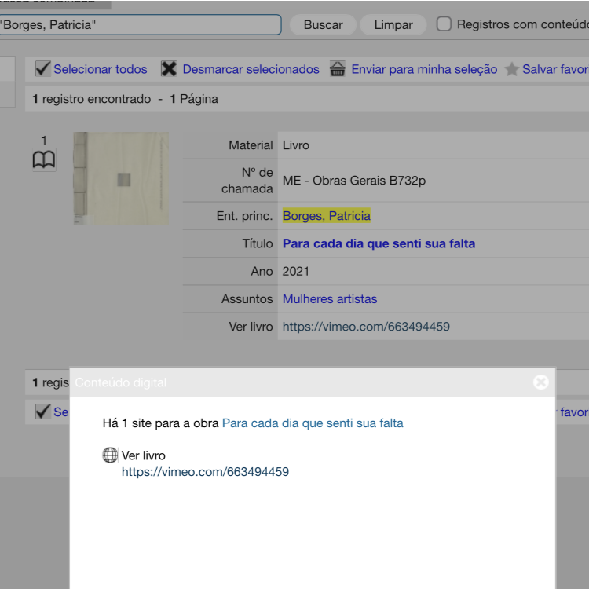The image size is (589, 589).
Task: Open vimeo link inside the dialog
Action: [205, 471]
